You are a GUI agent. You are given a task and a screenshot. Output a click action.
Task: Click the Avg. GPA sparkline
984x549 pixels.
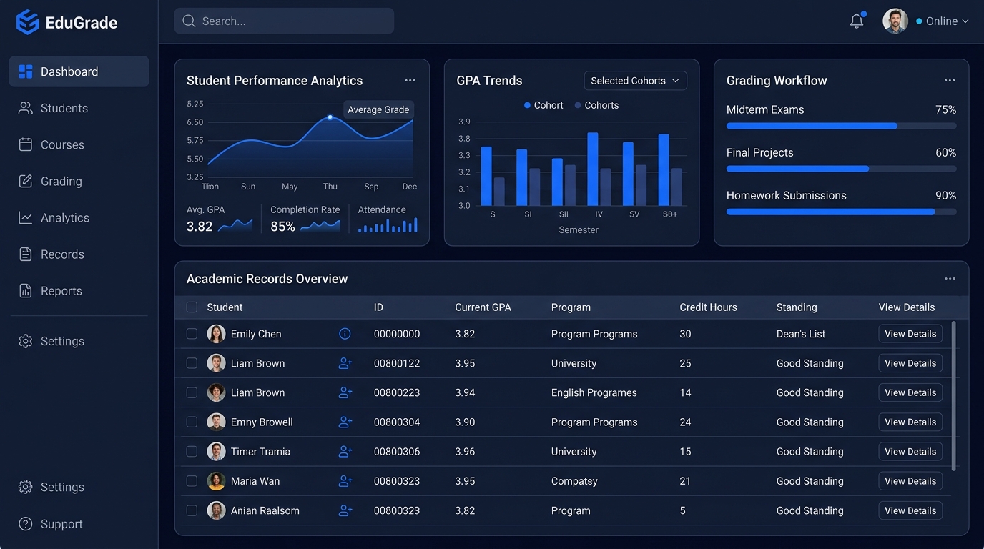click(x=235, y=226)
